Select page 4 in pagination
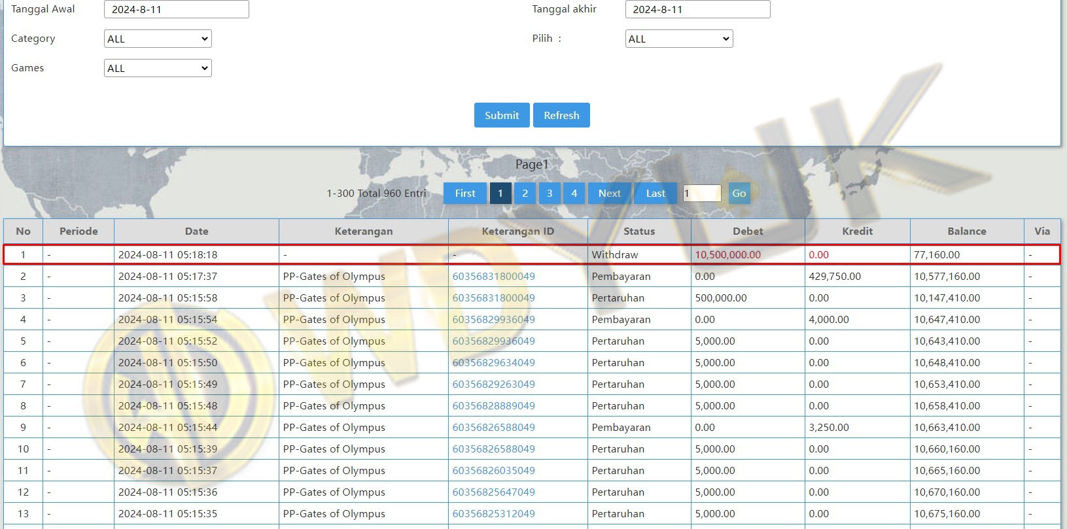The image size is (1067, 529). [x=574, y=193]
